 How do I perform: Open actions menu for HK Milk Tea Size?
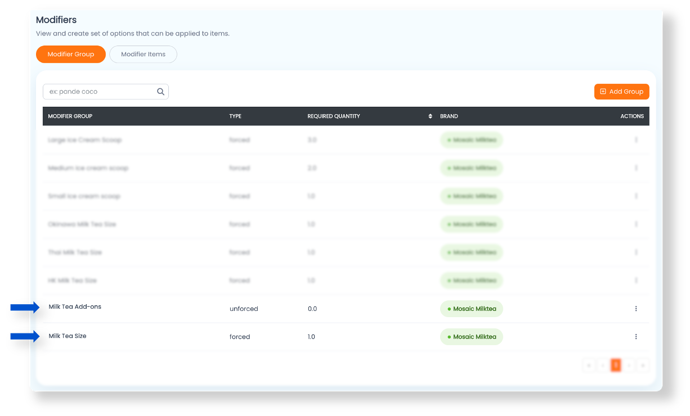tap(636, 281)
